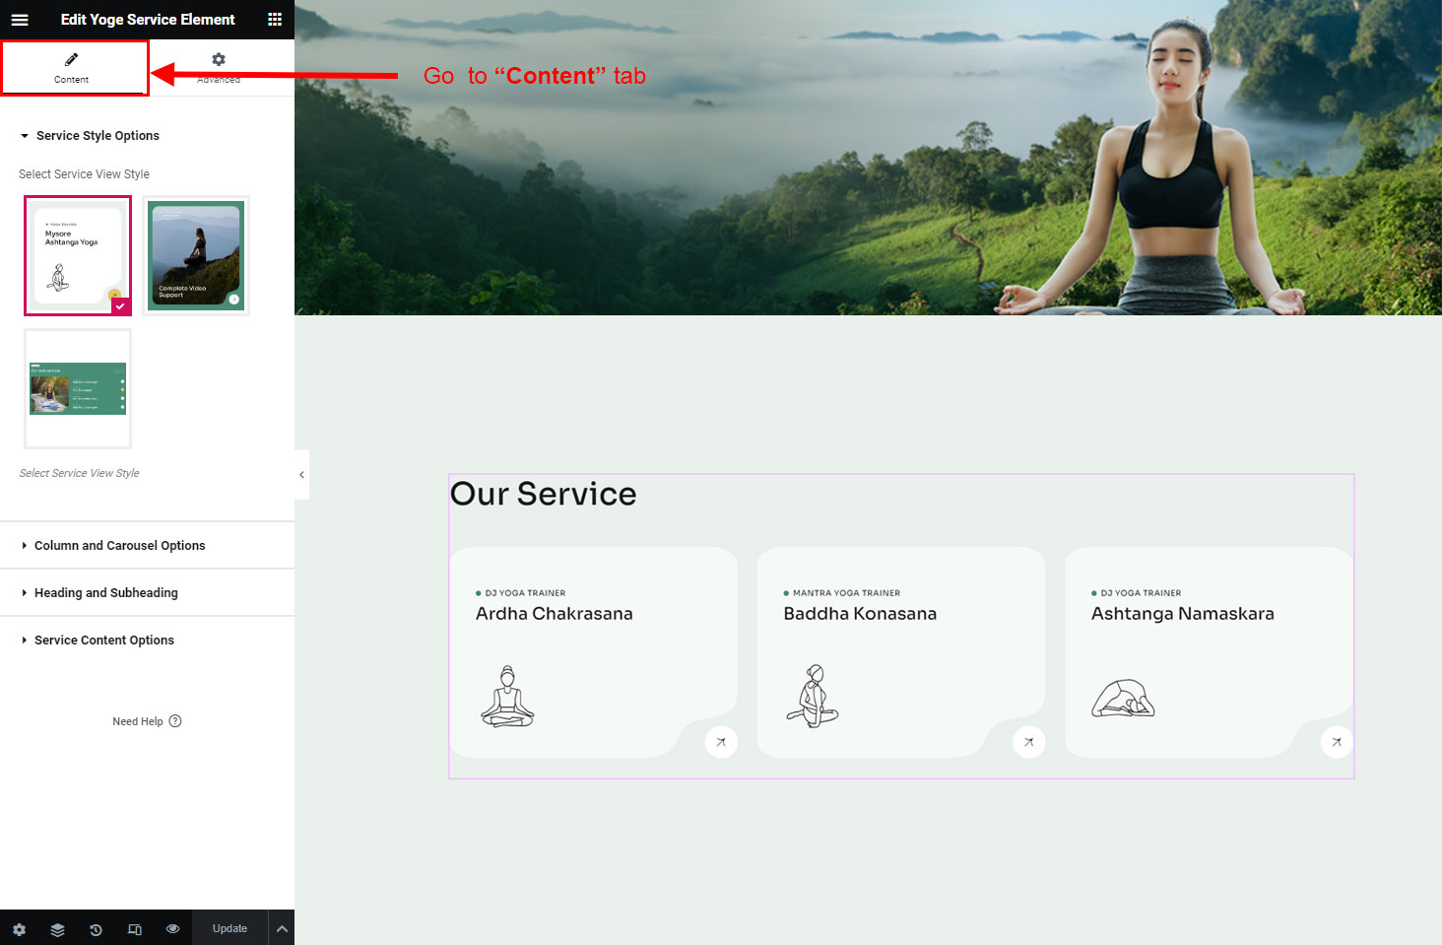Click arrow icon on Baddha Konasana card
This screenshot has height=945, width=1442.
click(1028, 742)
